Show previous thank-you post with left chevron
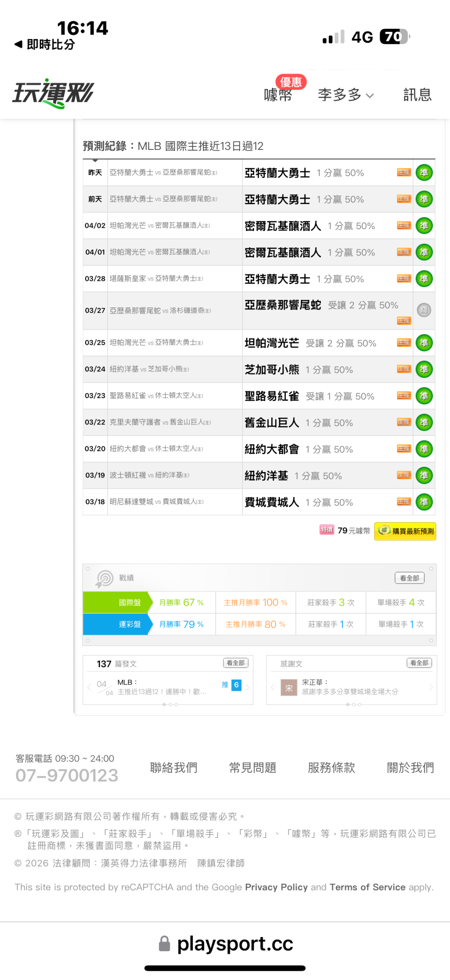Viewport: 450px width, 980px height. click(x=272, y=687)
